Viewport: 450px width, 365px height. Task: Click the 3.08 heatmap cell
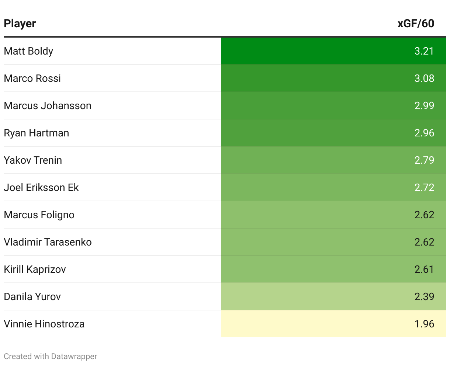point(334,78)
